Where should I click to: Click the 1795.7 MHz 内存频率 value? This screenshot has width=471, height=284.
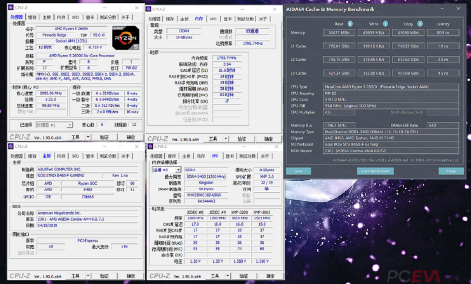click(x=227, y=58)
